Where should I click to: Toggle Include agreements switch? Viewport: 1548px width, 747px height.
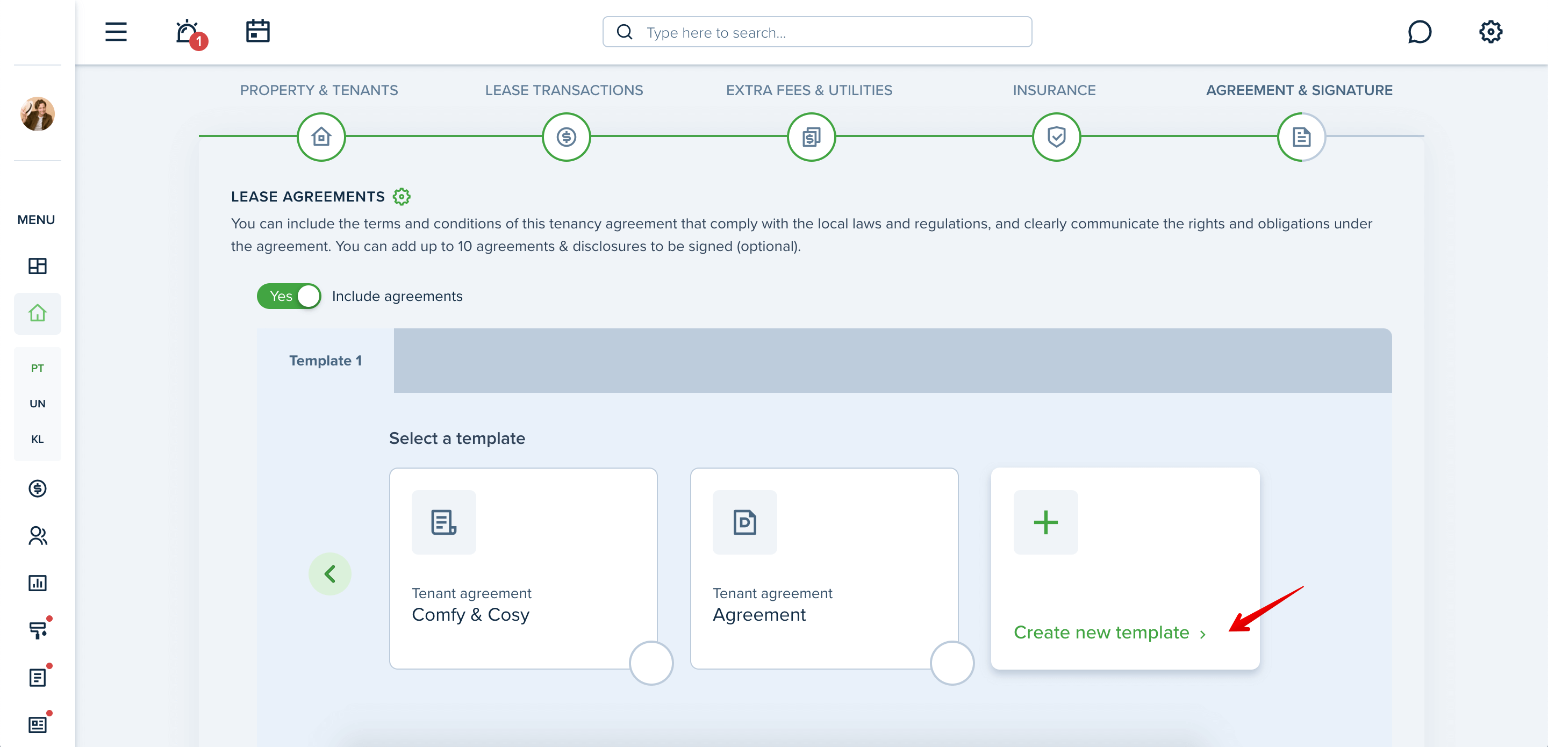point(289,296)
